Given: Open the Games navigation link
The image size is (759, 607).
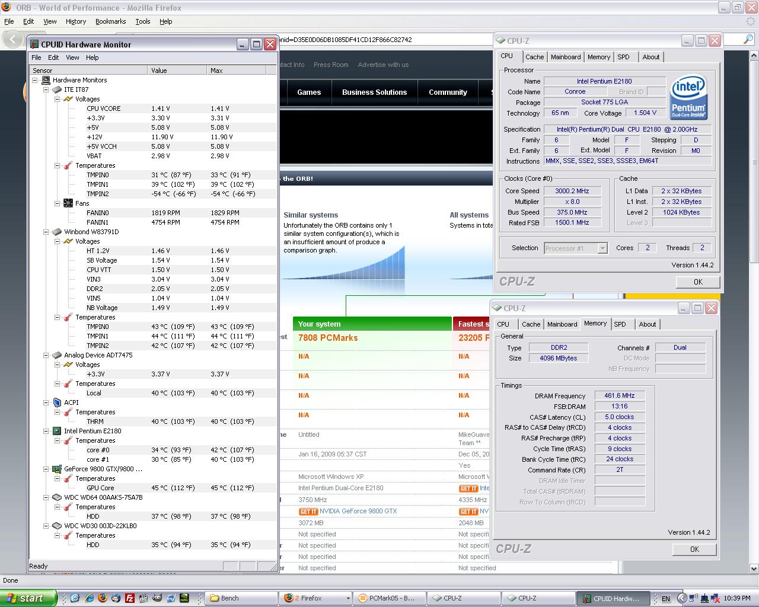Looking at the screenshot, I should pyautogui.click(x=309, y=92).
